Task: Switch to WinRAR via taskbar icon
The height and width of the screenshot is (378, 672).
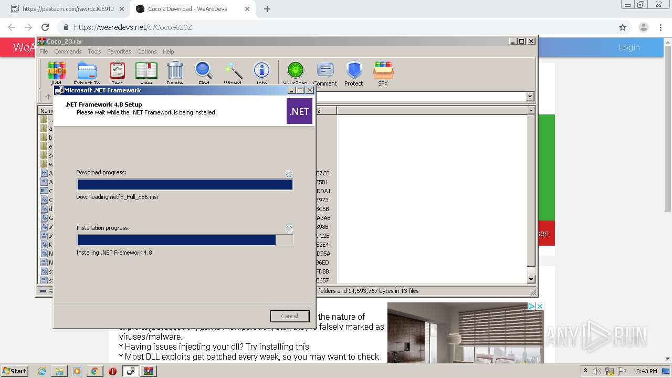Action: pyautogui.click(x=149, y=371)
